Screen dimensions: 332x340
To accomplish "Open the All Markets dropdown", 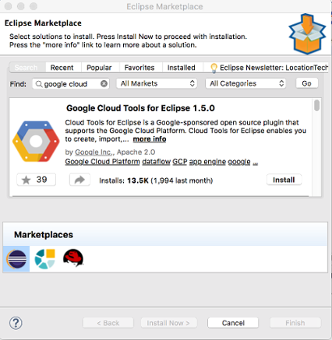I will [157, 83].
